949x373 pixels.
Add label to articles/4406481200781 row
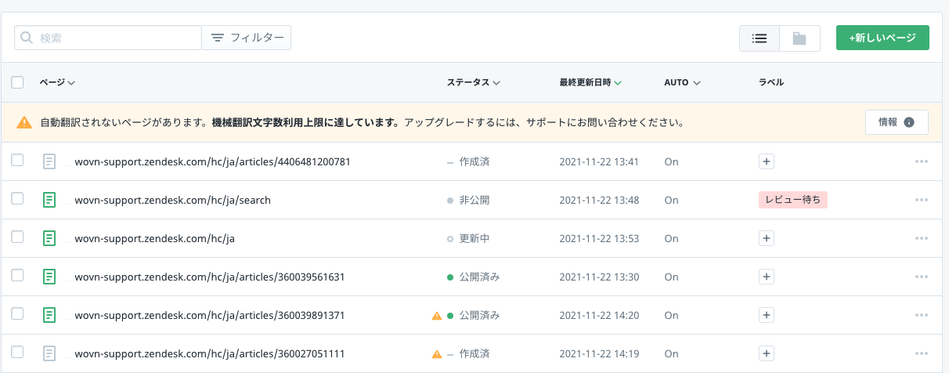[x=767, y=161]
